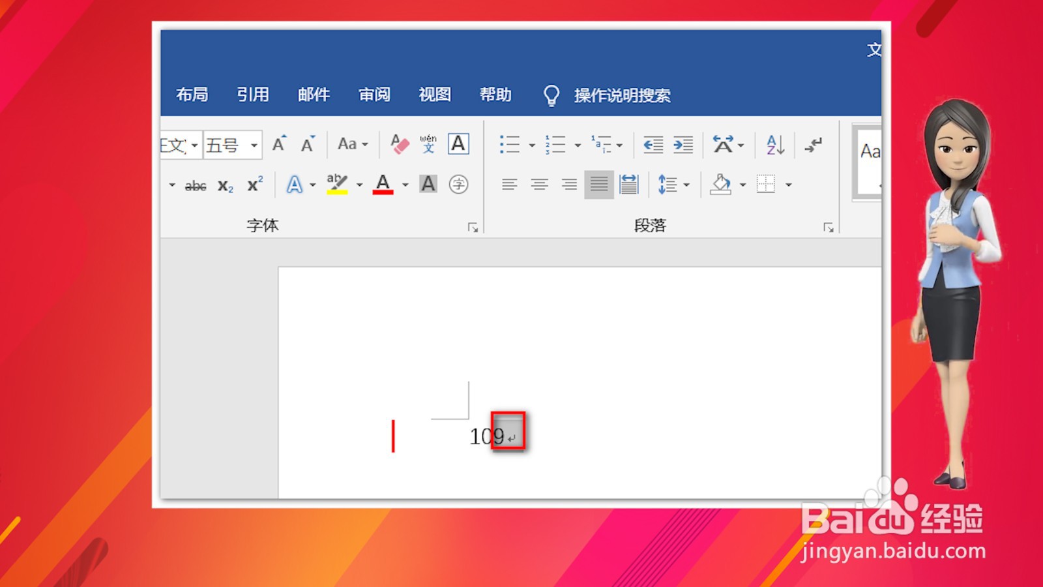Click the Distributed alignment icon
Screen dimensions: 1043x587
coord(629,185)
